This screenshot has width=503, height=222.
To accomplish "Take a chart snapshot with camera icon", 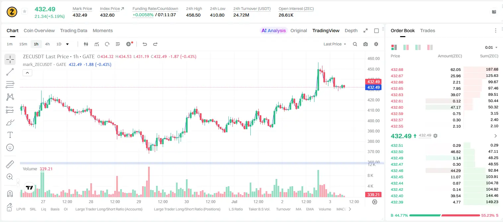I will coord(366,44).
